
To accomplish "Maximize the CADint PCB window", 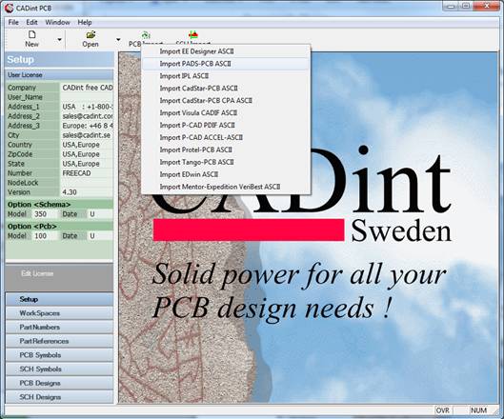I will click(x=466, y=6).
